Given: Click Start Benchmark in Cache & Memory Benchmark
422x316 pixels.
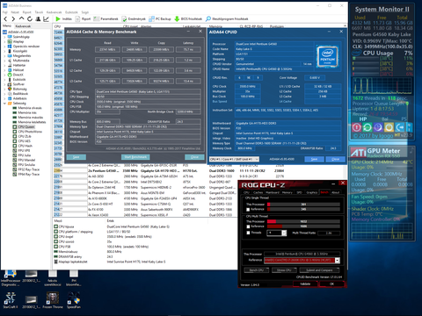Looking at the screenshot, I should pyautogui.click(x=135, y=157).
